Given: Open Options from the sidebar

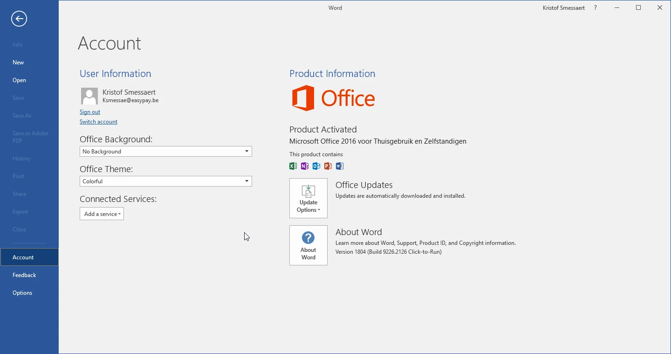Looking at the screenshot, I should tap(29, 293).
